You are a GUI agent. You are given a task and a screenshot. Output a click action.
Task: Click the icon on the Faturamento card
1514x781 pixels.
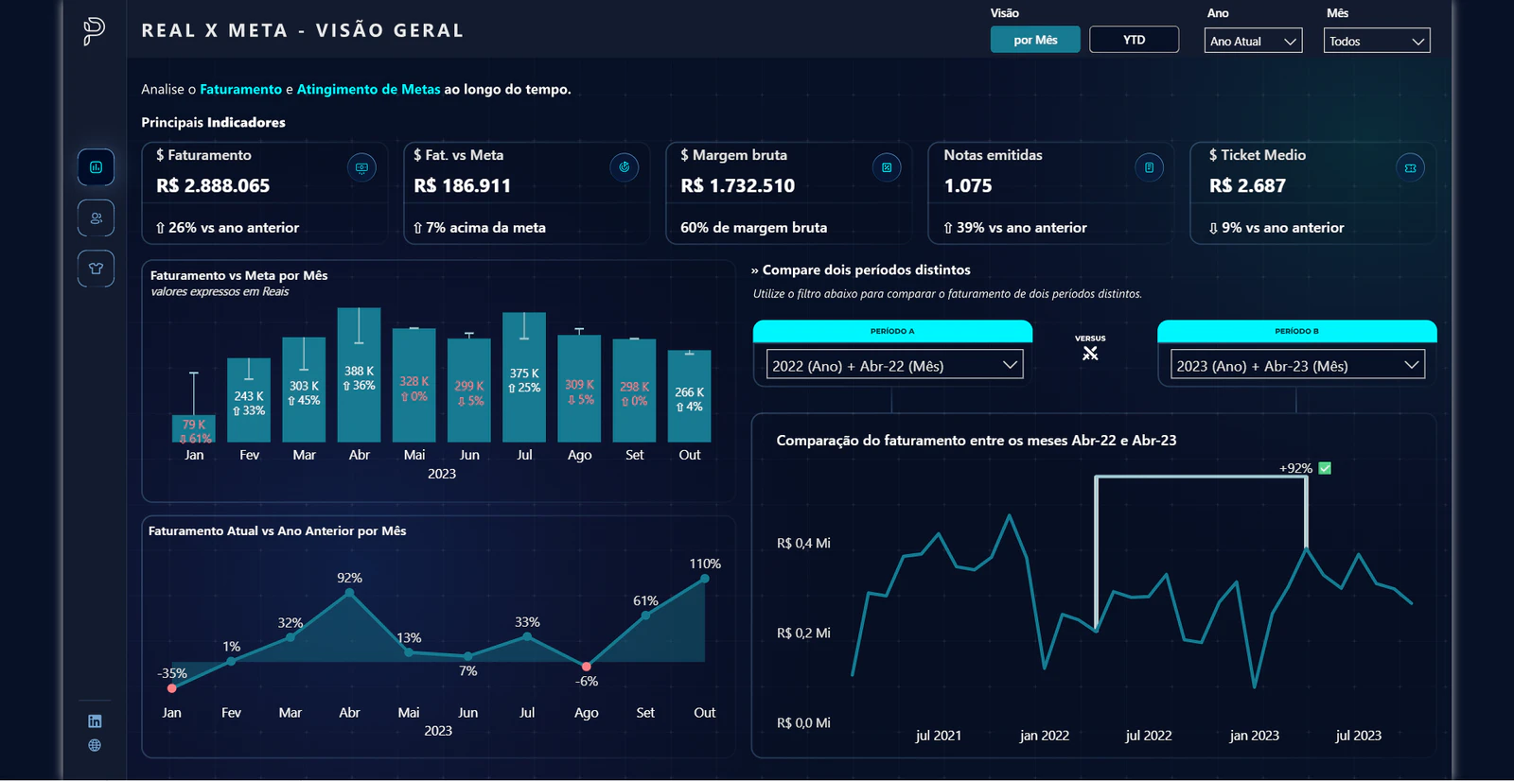(361, 167)
